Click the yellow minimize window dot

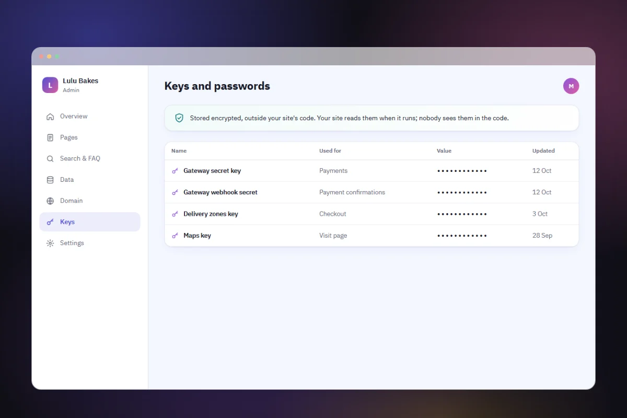pos(49,56)
